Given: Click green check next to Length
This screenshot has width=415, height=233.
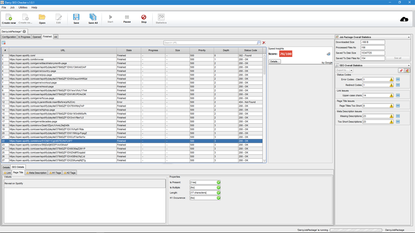Looking at the screenshot, I should click(x=218, y=193).
